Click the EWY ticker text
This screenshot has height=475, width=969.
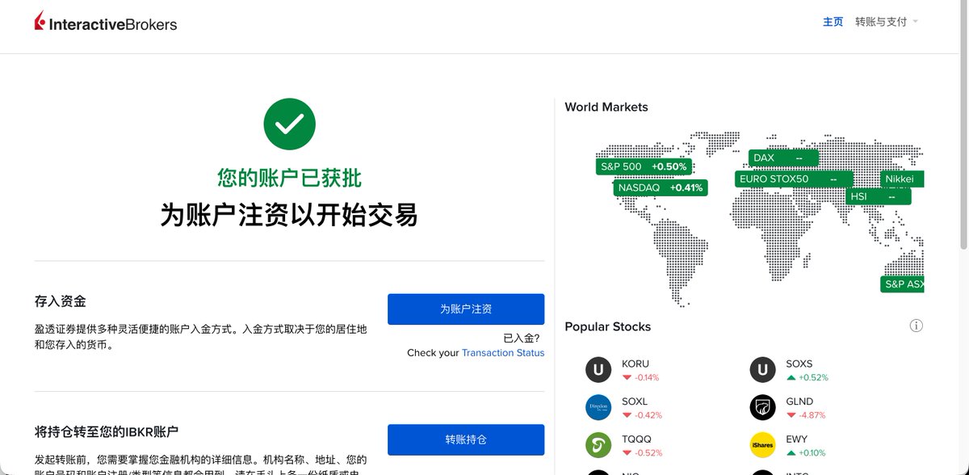[797, 439]
